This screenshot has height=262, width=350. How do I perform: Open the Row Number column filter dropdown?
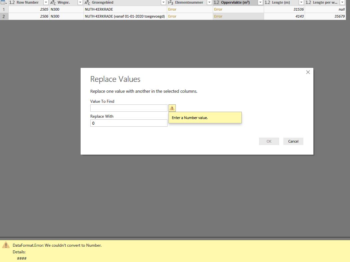pos(46,2)
